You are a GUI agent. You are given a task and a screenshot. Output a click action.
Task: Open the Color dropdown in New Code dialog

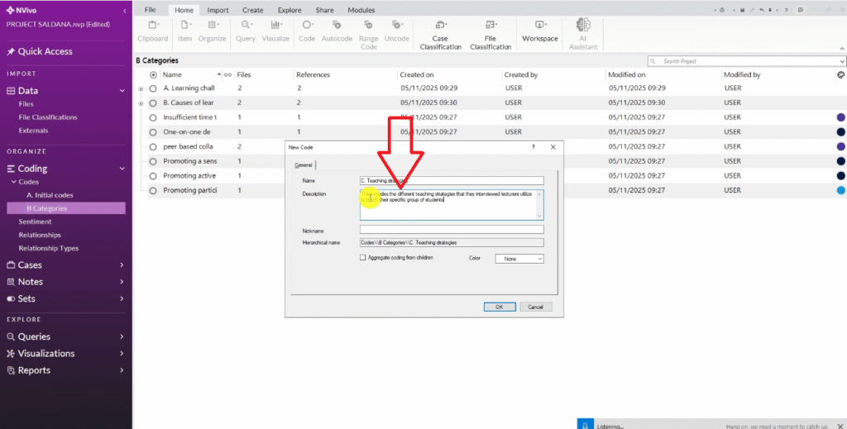519,259
